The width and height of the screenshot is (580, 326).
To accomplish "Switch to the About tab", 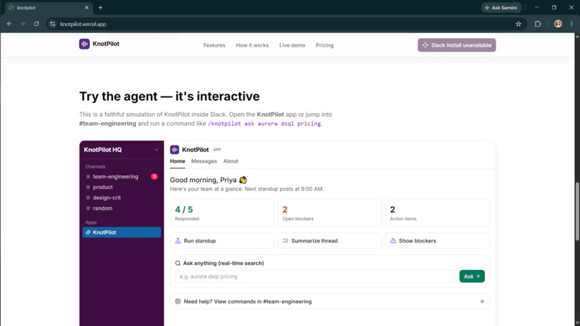I will [x=230, y=161].
